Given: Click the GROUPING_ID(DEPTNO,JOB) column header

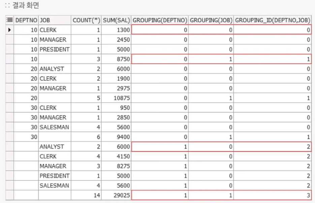Looking at the screenshot, I should point(273,20).
